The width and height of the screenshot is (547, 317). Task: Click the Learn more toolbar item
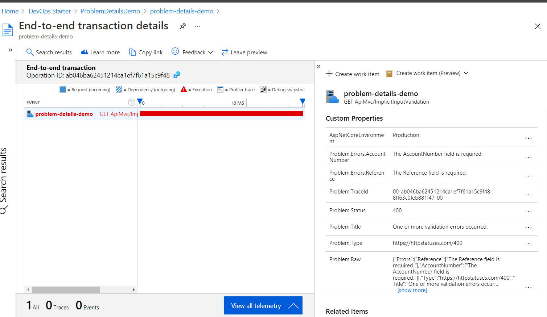pyautogui.click(x=100, y=52)
